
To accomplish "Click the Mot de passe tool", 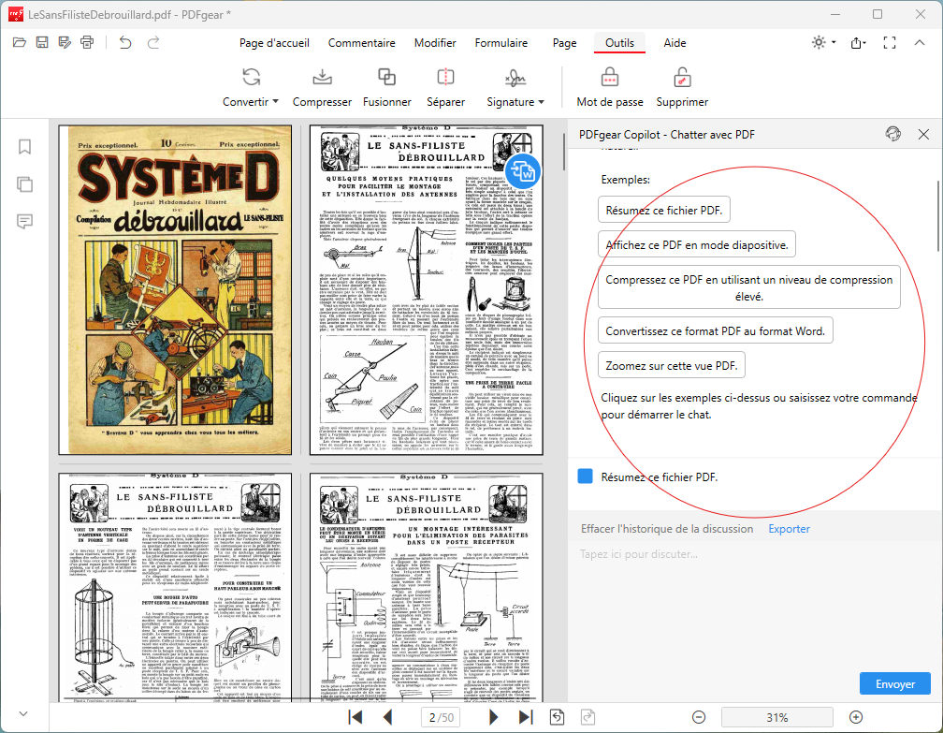I will coord(610,87).
